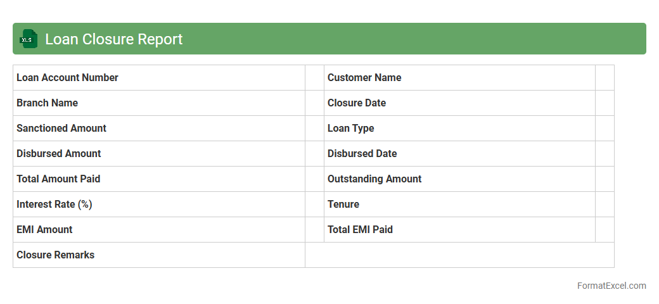
Task: Click the Total EMI Paid value cell
Action: point(605,230)
